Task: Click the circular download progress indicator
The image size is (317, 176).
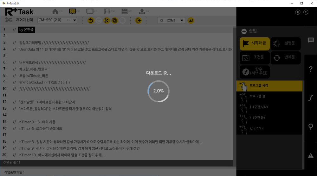Action: pos(158,91)
